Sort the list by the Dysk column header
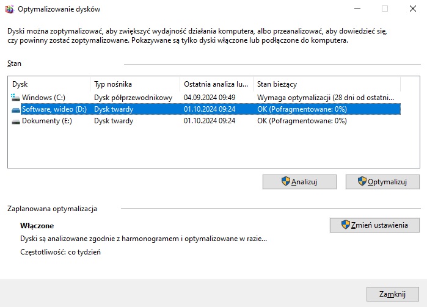This screenshot has width=427, height=307. [x=49, y=84]
